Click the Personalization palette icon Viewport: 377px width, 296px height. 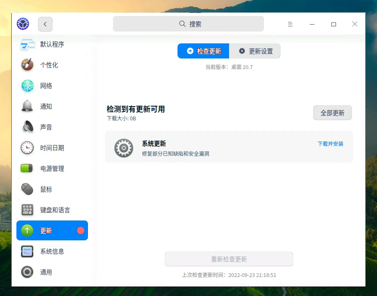pyautogui.click(x=28, y=65)
